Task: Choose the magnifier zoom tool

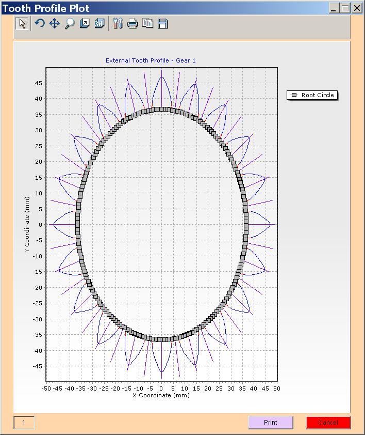Action: pos(70,23)
